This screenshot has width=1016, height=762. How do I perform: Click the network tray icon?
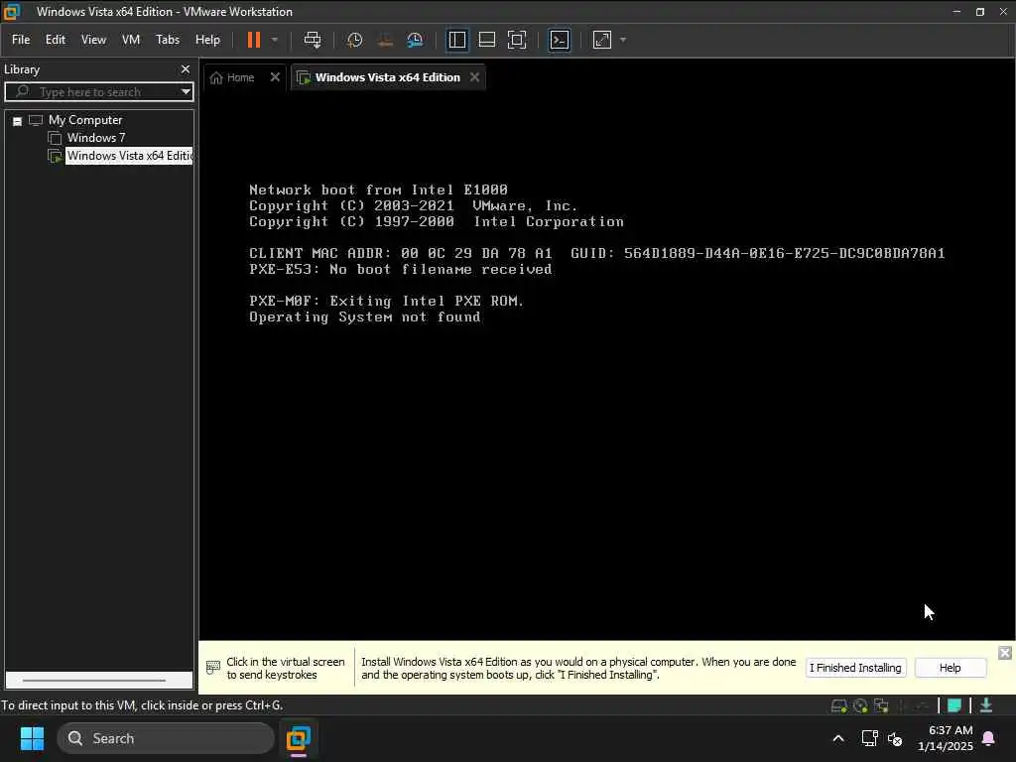[x=869, y=738]
